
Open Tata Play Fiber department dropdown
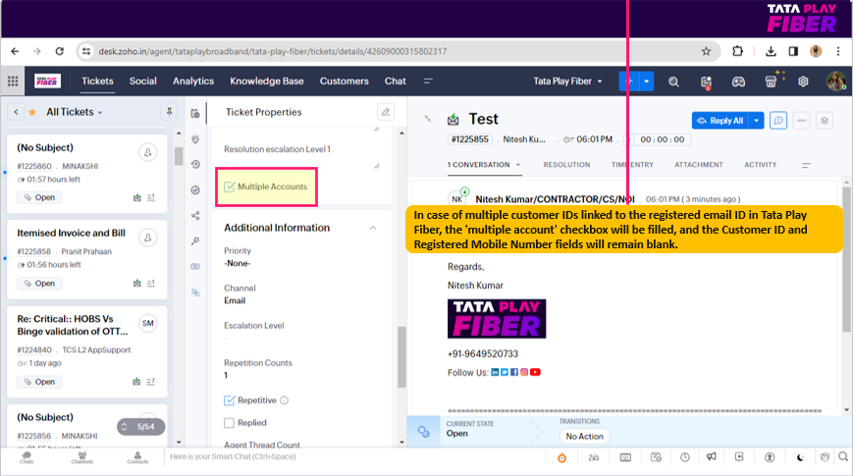pyautogui.click(x=567, y=81)
